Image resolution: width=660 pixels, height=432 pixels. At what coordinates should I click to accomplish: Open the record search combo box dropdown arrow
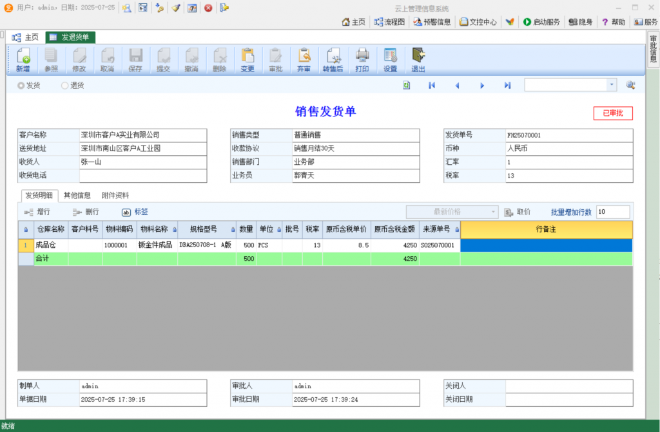(x=612, y=85)
